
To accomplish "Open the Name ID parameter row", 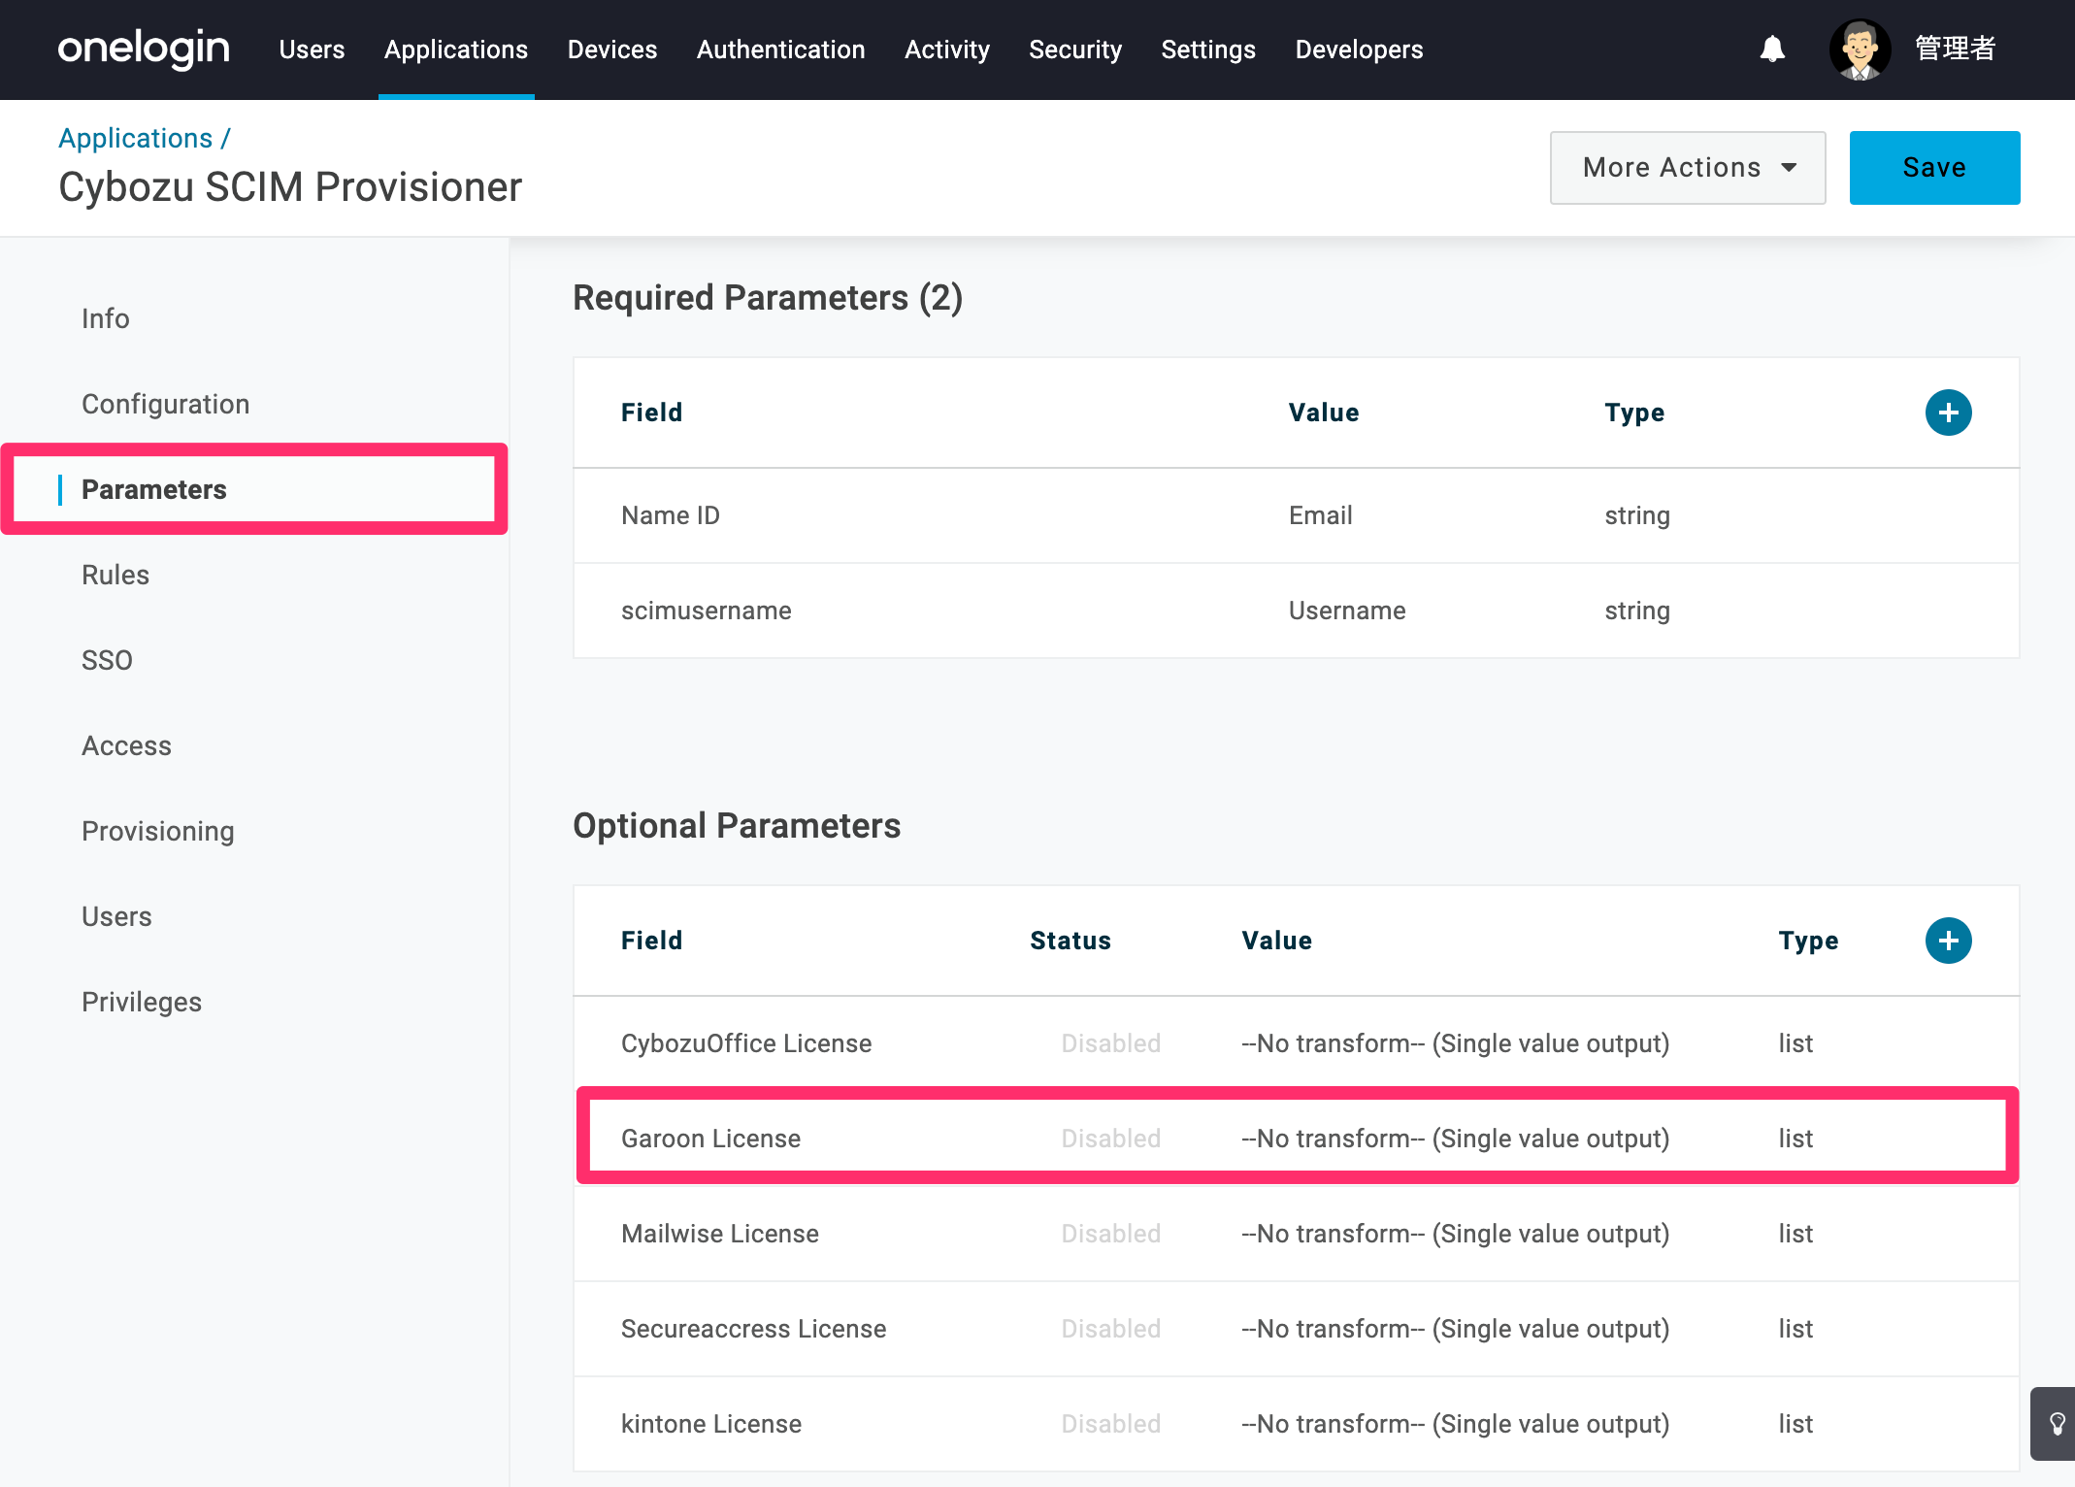I will coord(1297,515).
